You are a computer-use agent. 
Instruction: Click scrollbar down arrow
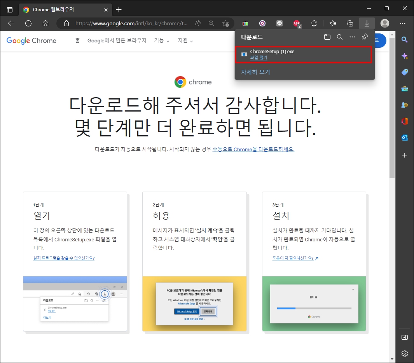click(392, 359)
